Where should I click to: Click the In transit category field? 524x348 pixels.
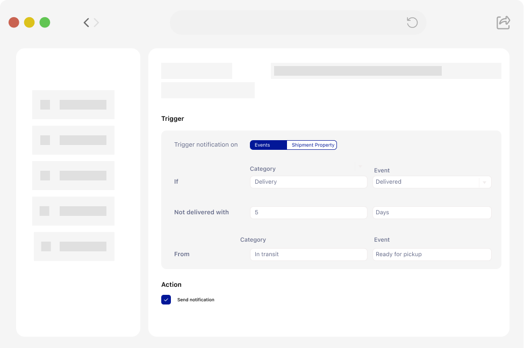(308, 254)
